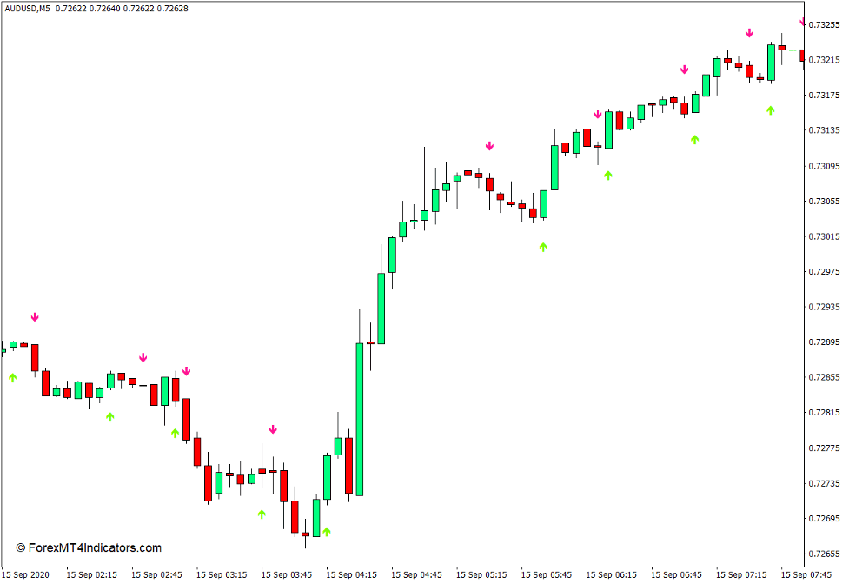The height and width of the screenshot is (584, 849).
Task: Click the green up arrow below the 06:15 candle
Action: coord(608,175)
